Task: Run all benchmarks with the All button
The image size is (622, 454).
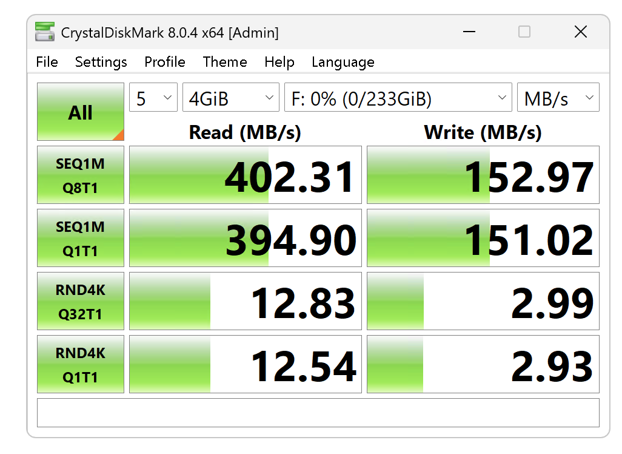Action: [81, 112]
